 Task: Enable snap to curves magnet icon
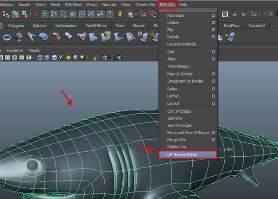pyautogui.click(x=152, y=14)
